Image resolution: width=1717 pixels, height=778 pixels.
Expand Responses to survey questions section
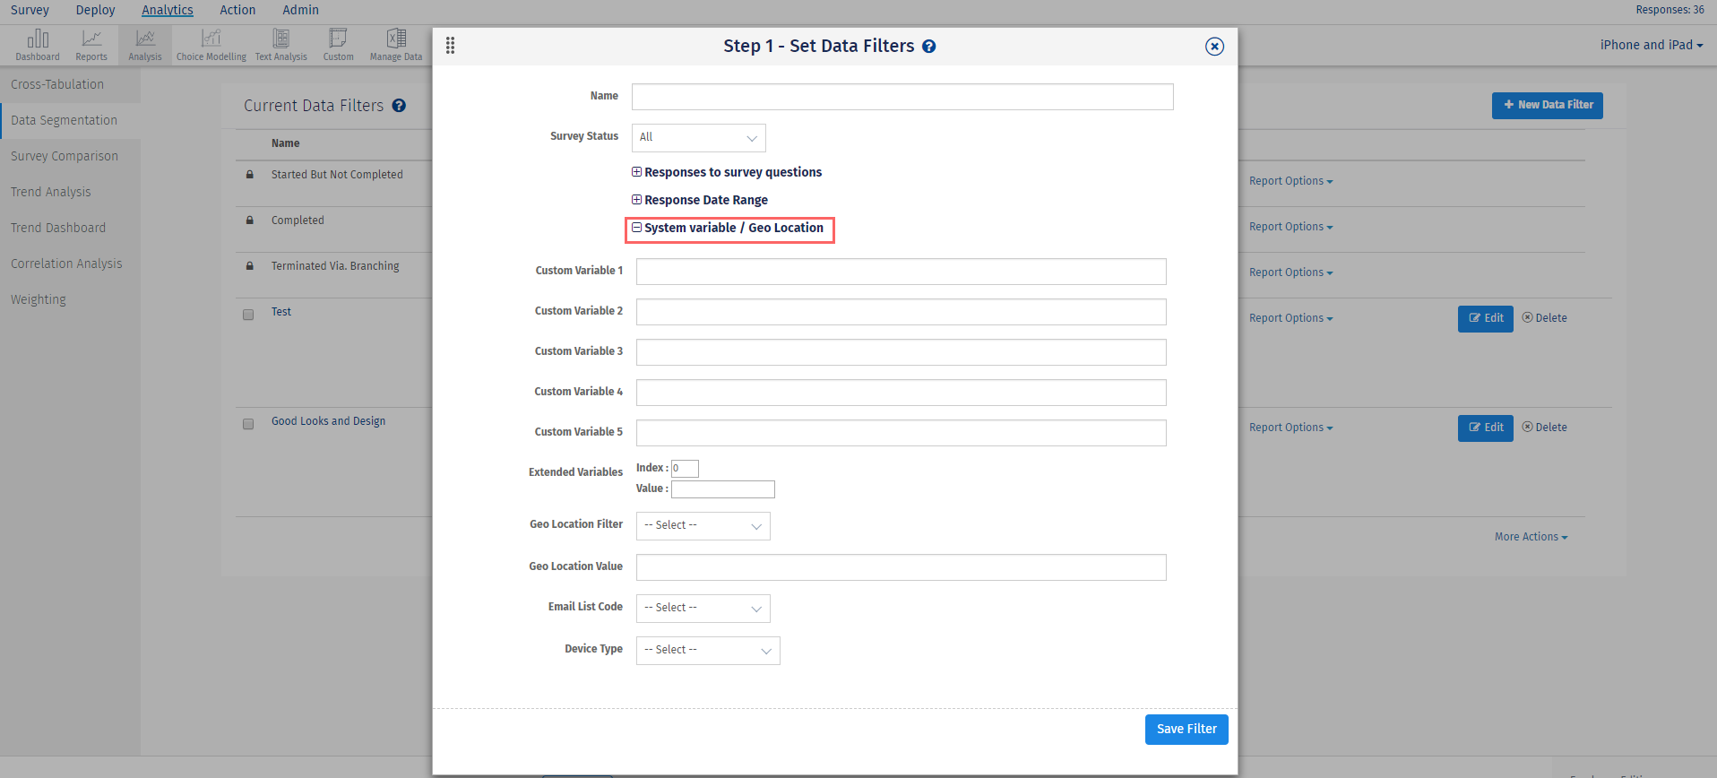point(637,172)
